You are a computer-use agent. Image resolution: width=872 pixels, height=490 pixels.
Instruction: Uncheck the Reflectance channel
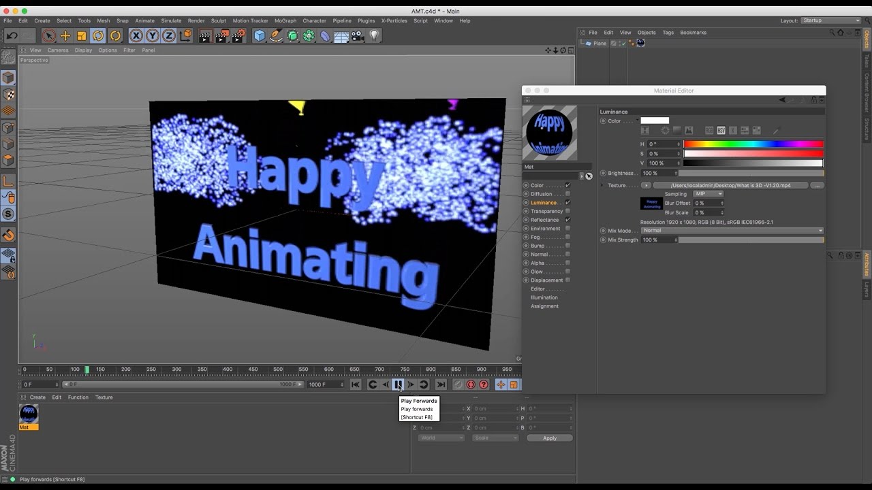pos(567,220)
